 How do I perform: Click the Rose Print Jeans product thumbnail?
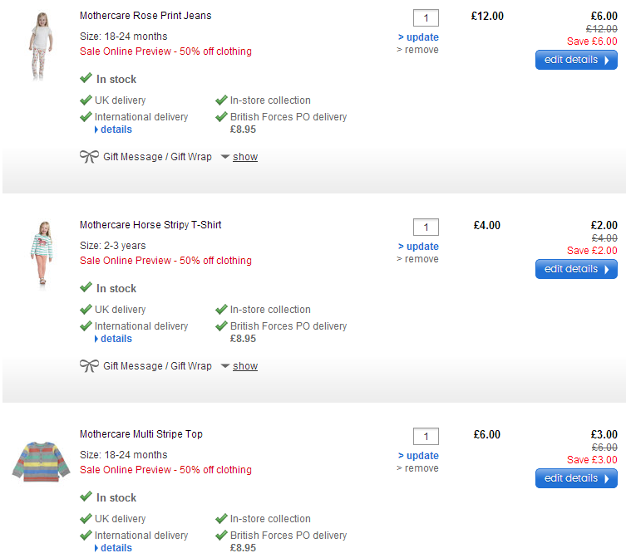point(38,45)
